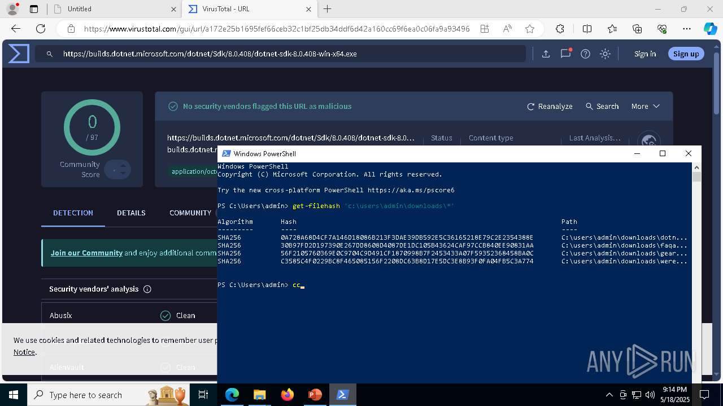The height and width of the screenshot is (406, 723).
Task: Open the Collections icon
Action: point(637,29)
